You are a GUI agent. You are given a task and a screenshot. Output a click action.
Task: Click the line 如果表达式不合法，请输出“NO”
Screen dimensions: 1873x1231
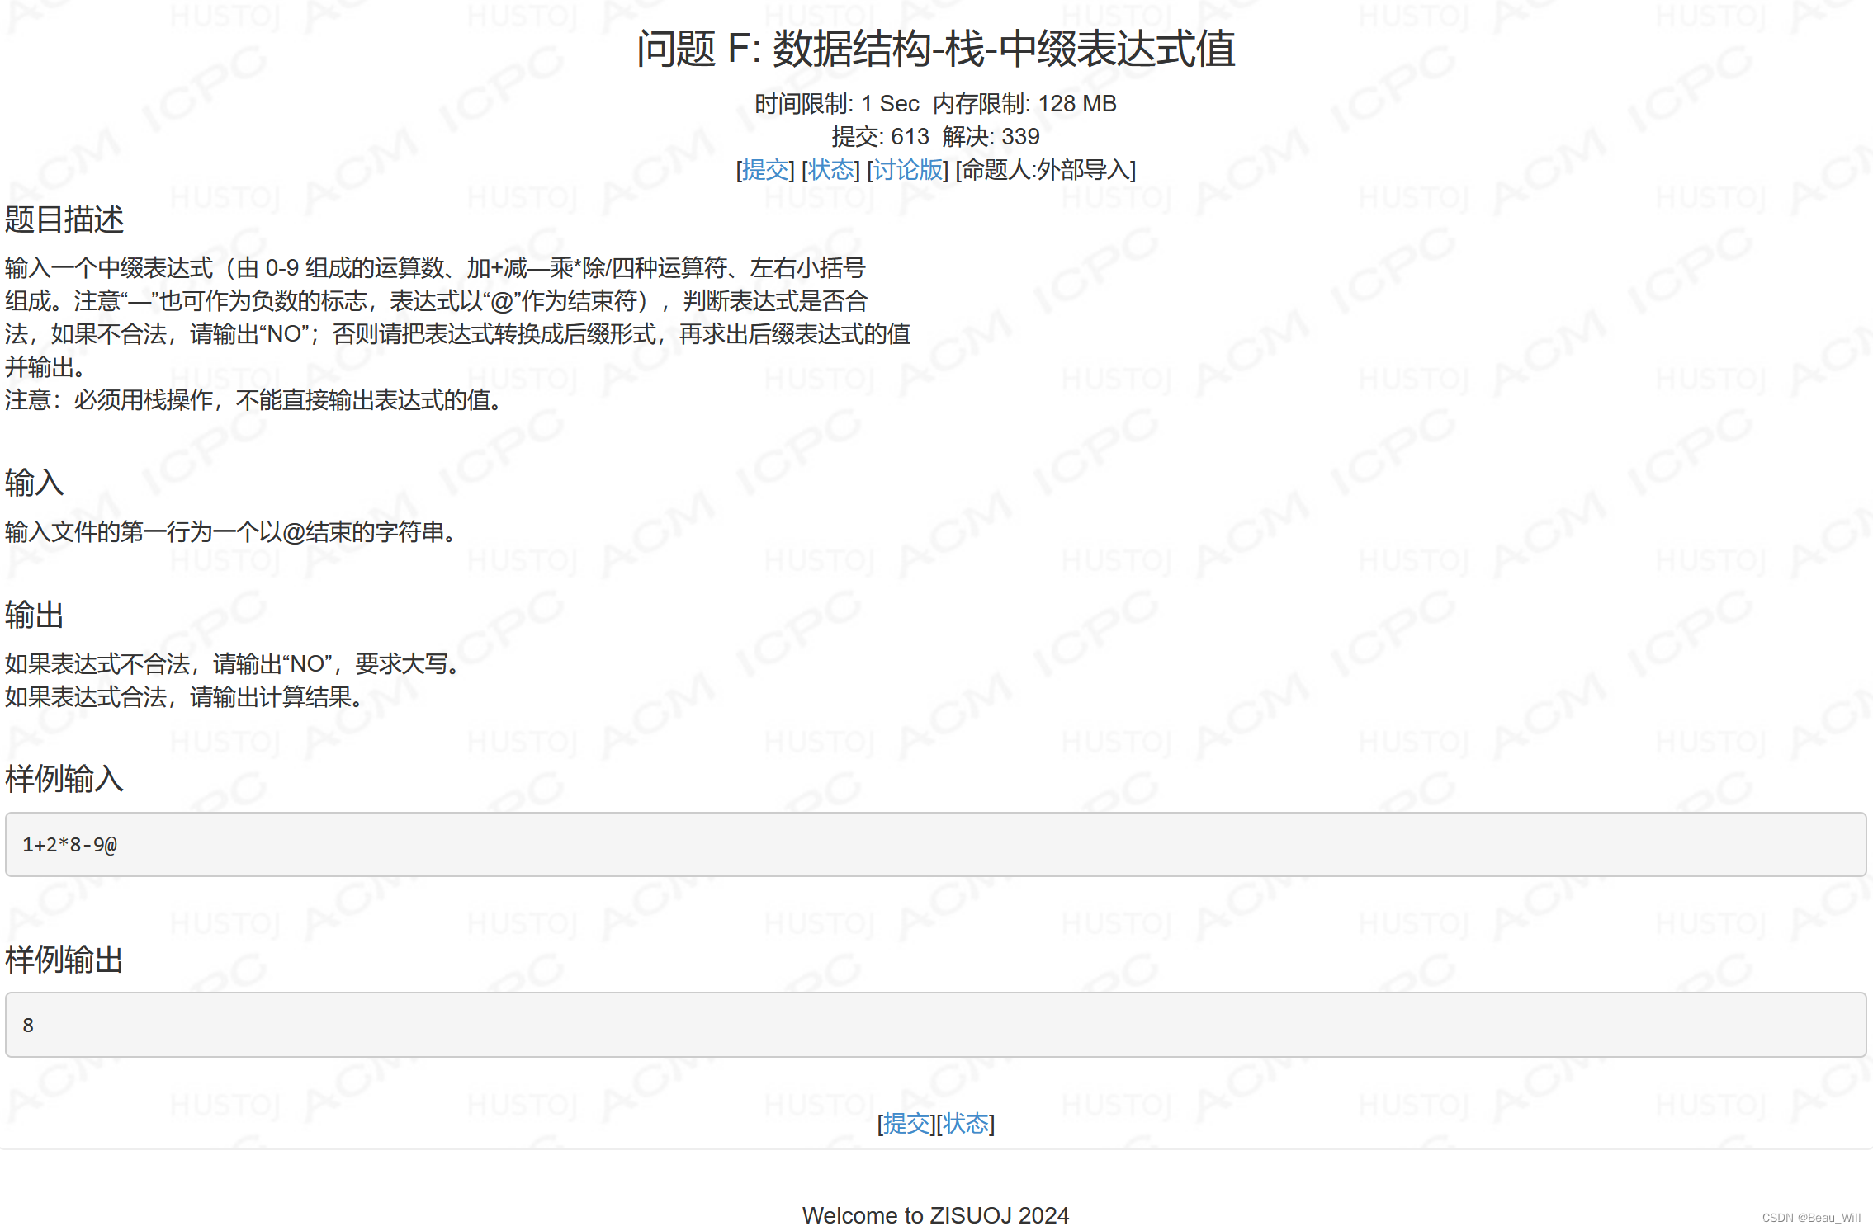(234, 664)
